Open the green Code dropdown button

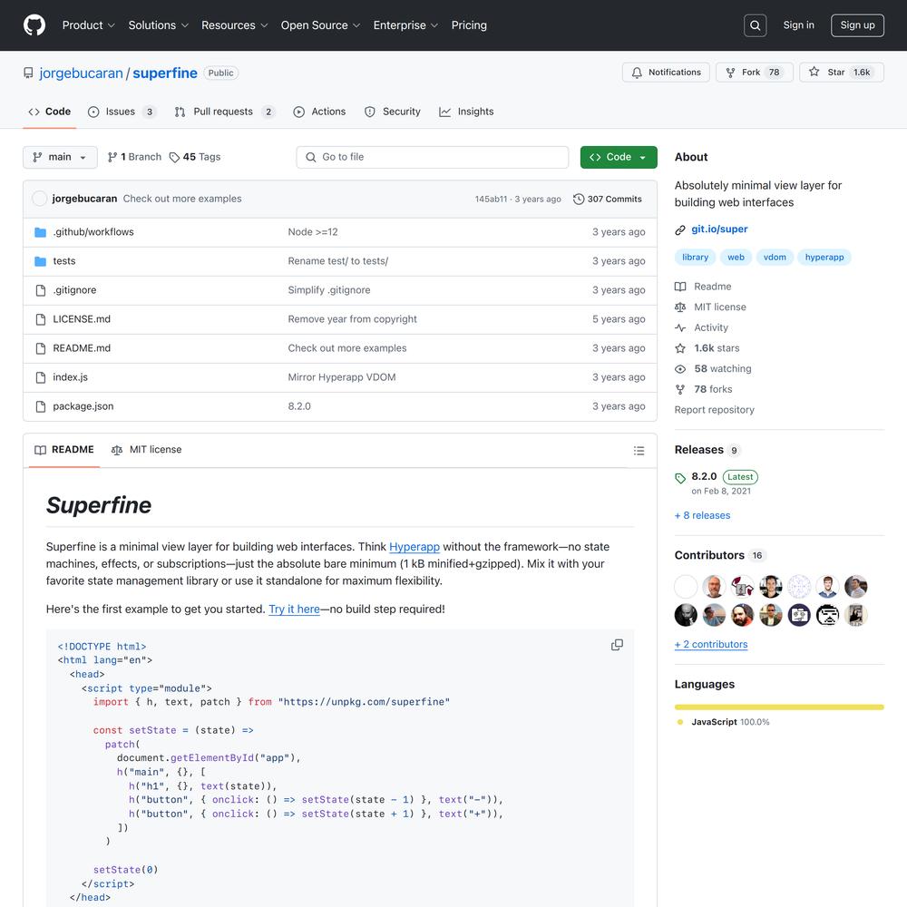(x=619, y=157)
